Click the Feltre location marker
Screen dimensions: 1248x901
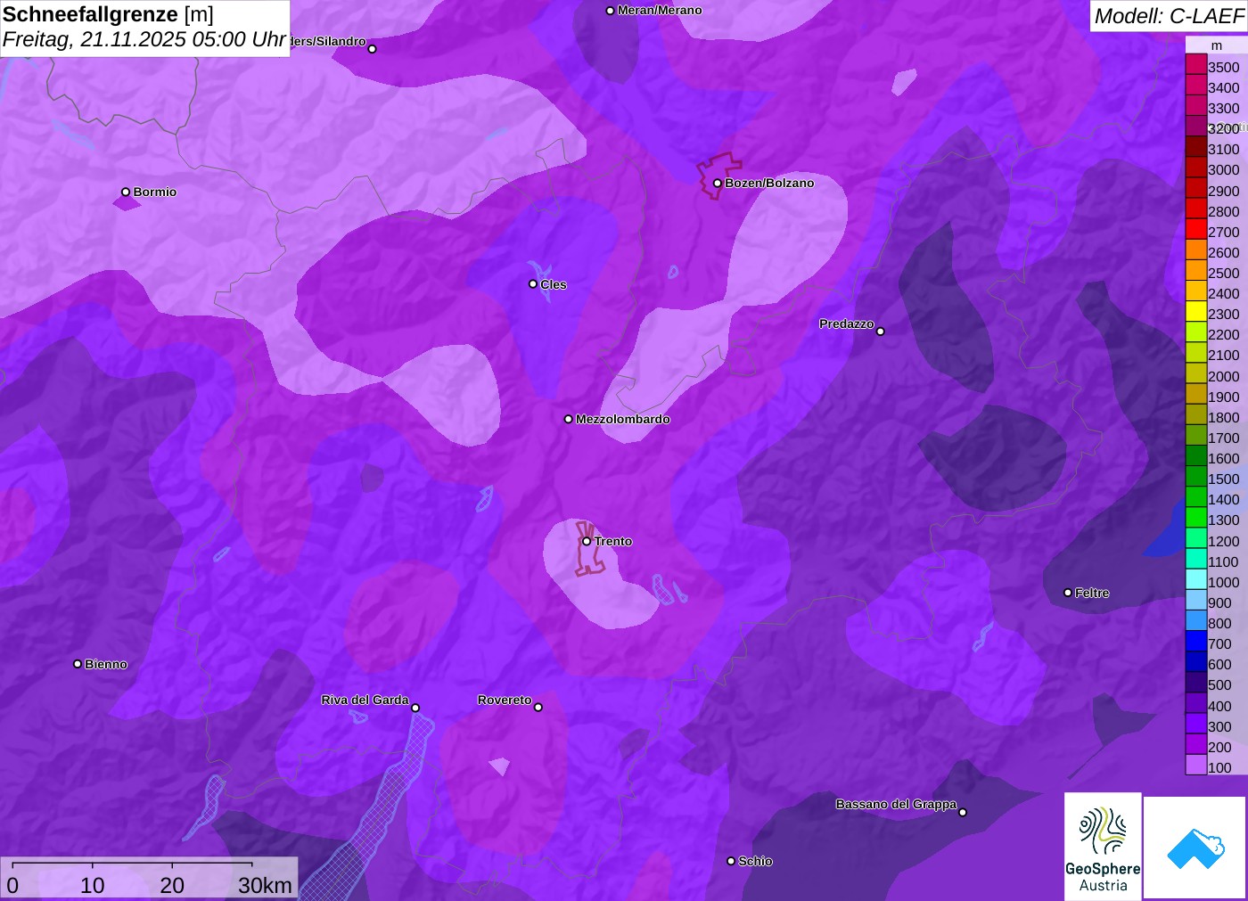1068,593
